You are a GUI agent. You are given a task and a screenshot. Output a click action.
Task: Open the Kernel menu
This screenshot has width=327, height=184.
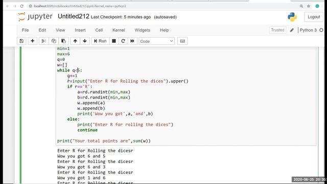pyautogui.click(x=119, y=30)
